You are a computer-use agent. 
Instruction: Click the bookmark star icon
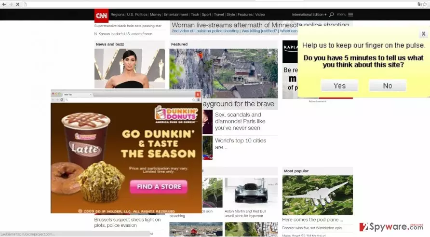(x=425, y=4)
